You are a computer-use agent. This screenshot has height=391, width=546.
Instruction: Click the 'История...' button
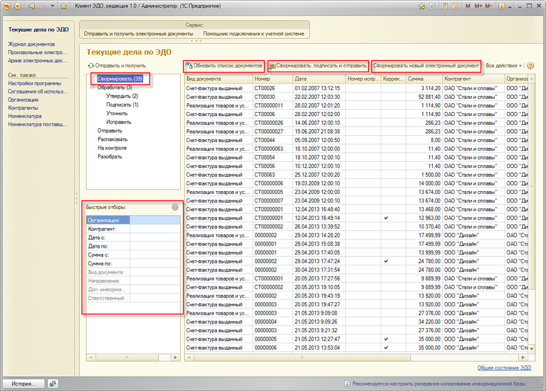pyautogui.click(x=23, y=383)
